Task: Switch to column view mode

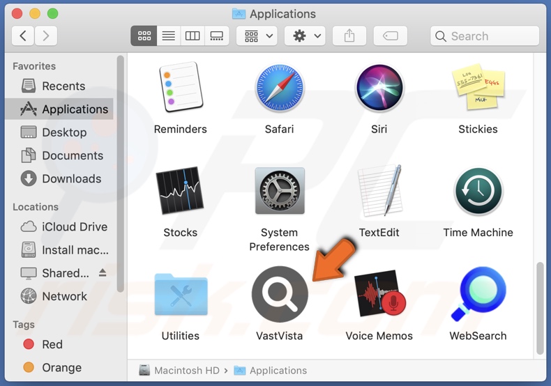Action: [193, 36]
